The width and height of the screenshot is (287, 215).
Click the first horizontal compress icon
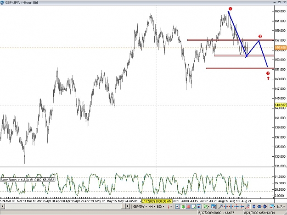(x=225, y=206)
